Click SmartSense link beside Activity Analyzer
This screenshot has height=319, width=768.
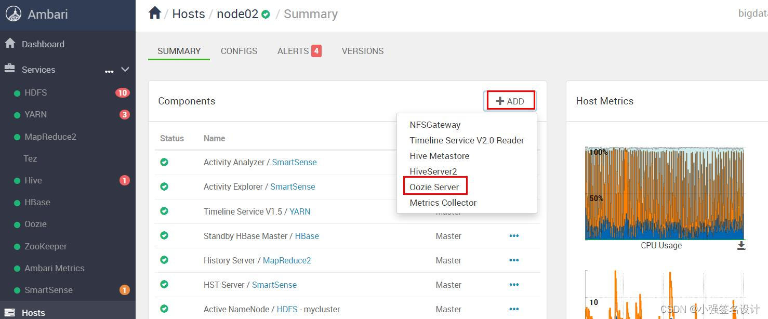pos(295,162)
